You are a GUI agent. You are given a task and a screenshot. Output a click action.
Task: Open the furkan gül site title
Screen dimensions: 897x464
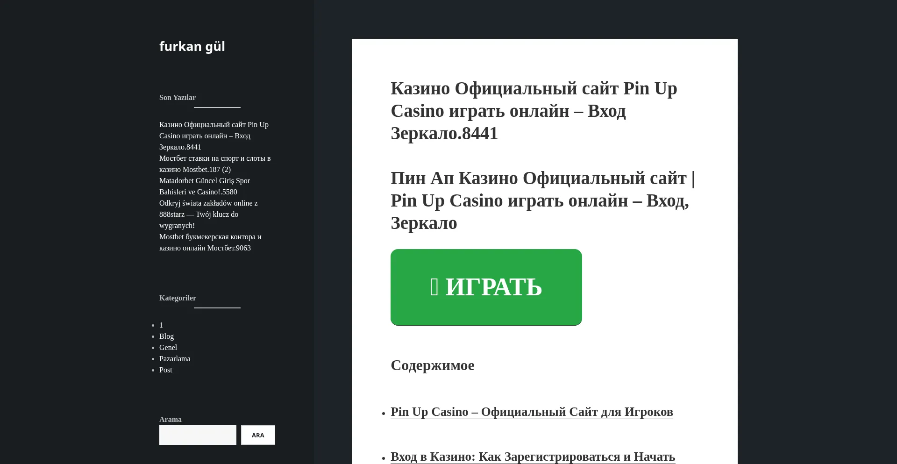click(x=192, y=47)
